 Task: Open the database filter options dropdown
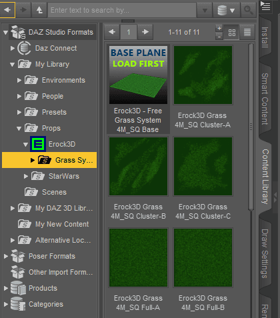227,10
